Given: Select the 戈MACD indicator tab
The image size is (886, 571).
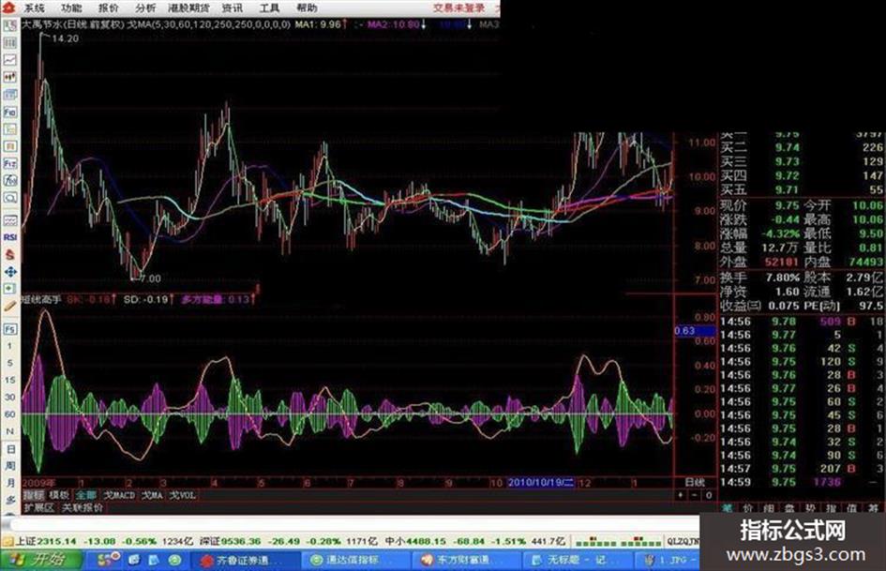Looking at the screenshot, I should (x=119, y=493).
